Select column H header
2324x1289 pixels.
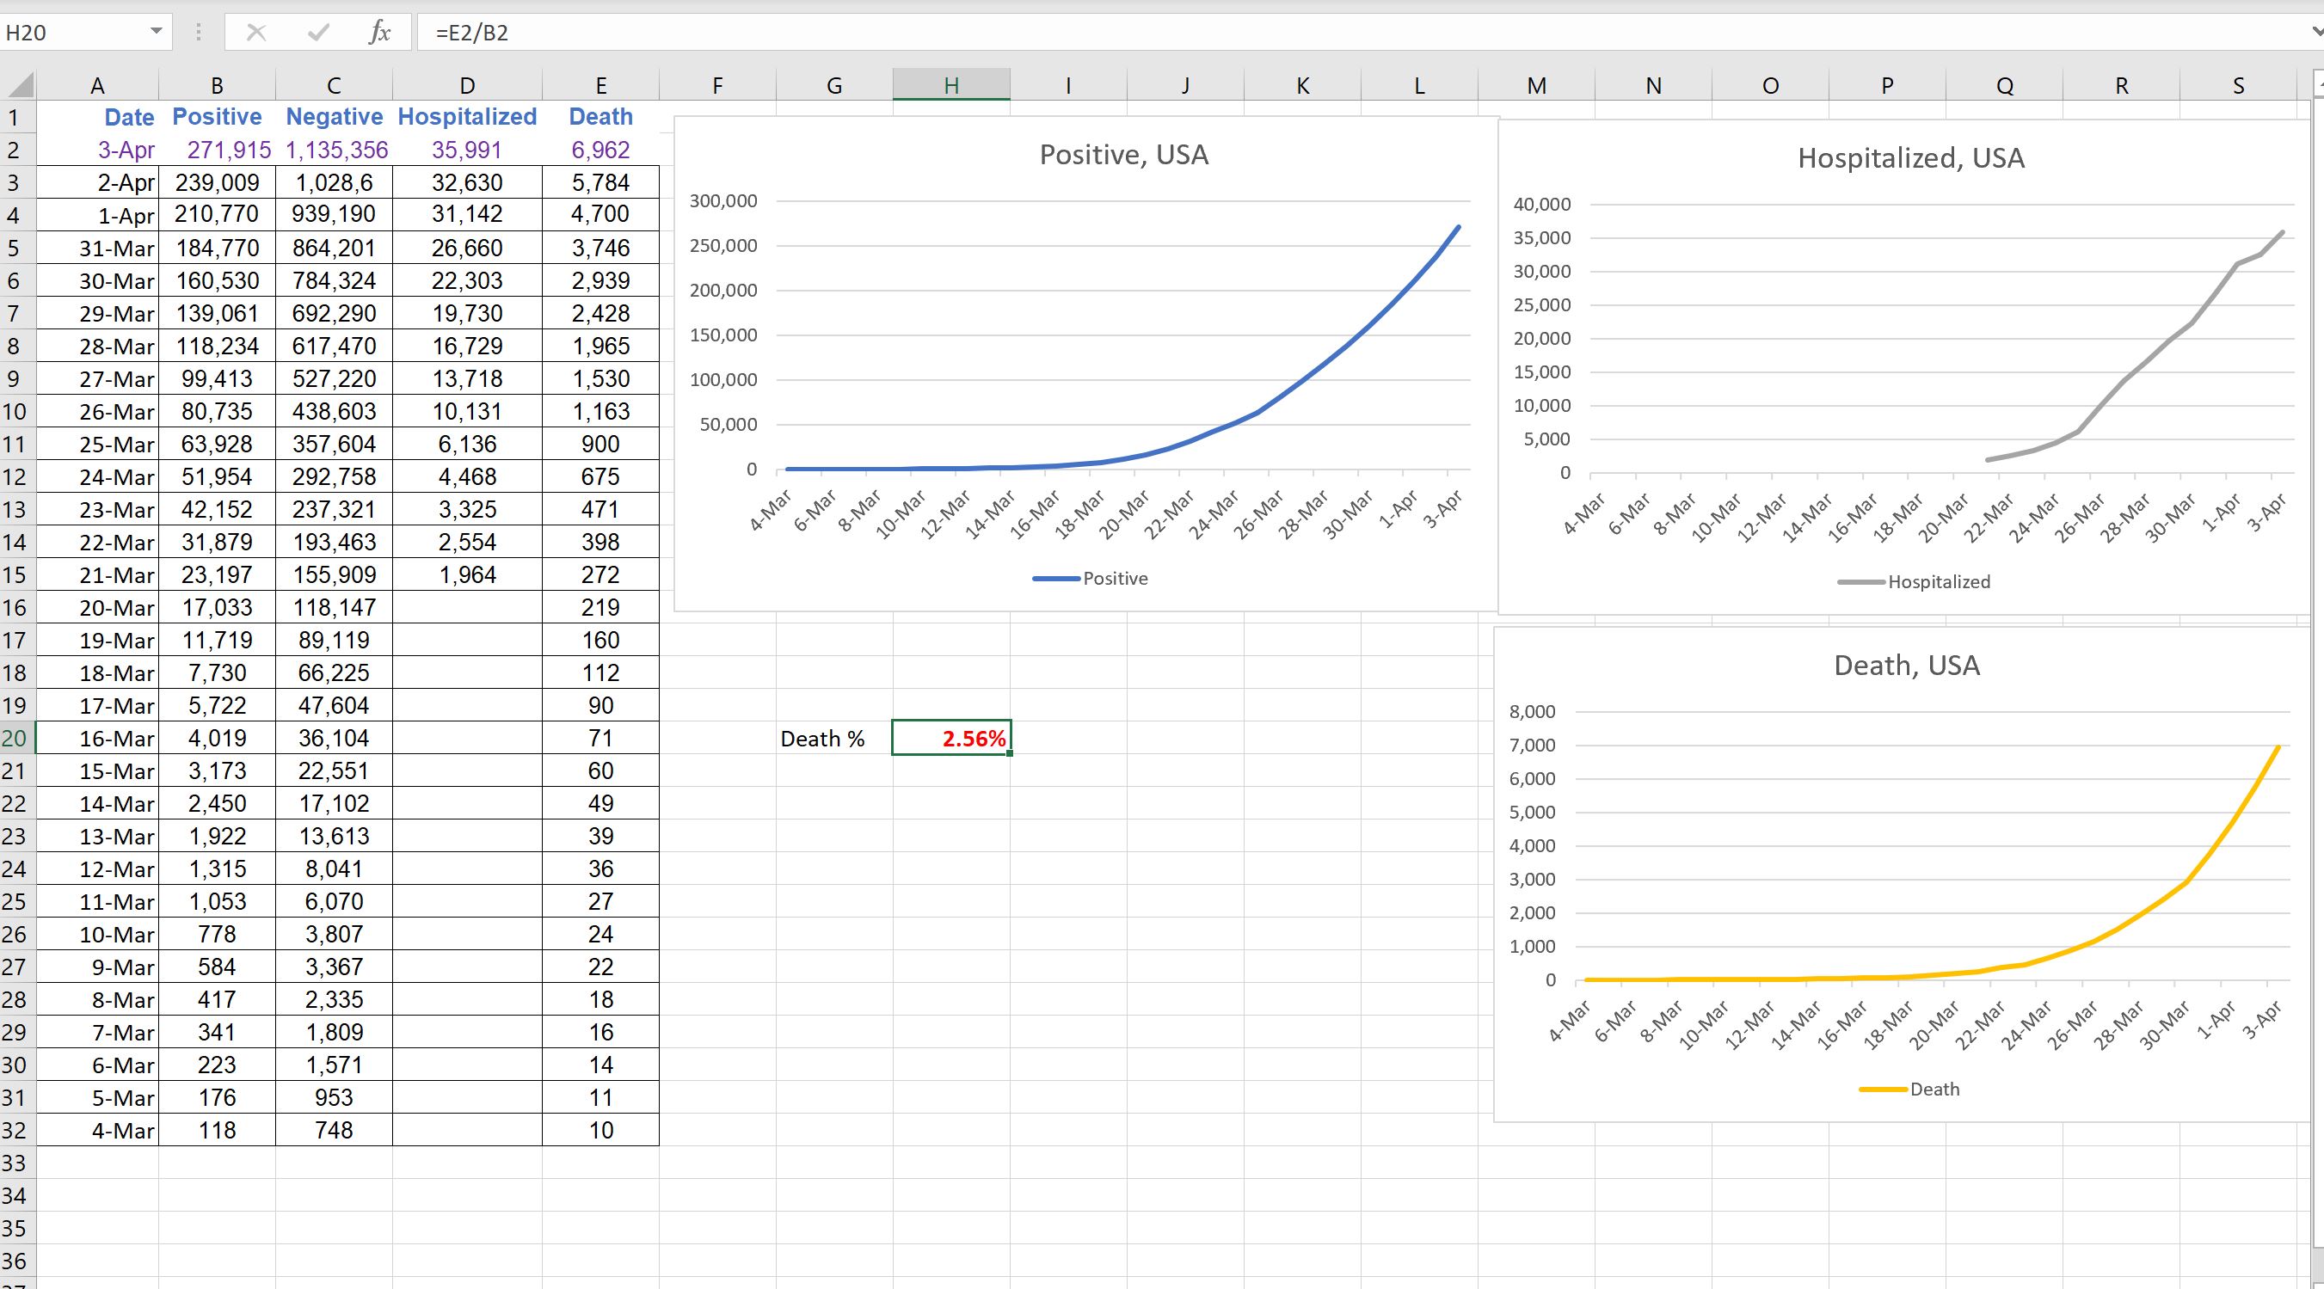coord(951,86)
